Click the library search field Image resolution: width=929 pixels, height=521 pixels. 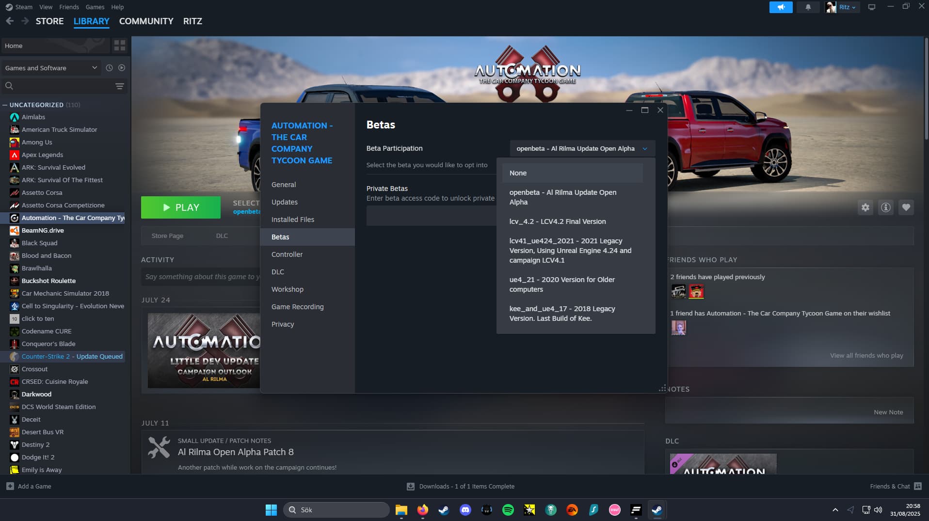coord(58,86)
